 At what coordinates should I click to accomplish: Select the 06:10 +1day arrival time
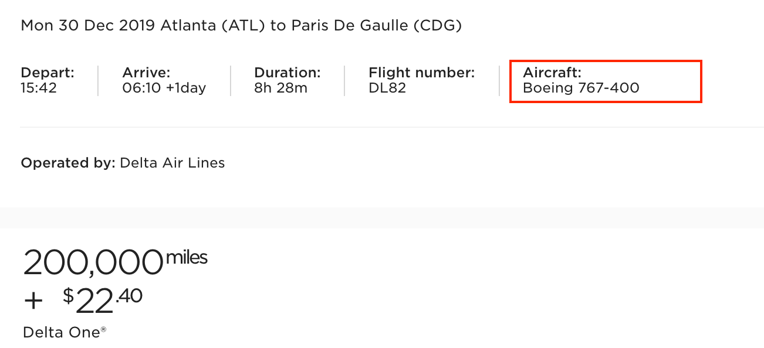[x=164, y=88]
